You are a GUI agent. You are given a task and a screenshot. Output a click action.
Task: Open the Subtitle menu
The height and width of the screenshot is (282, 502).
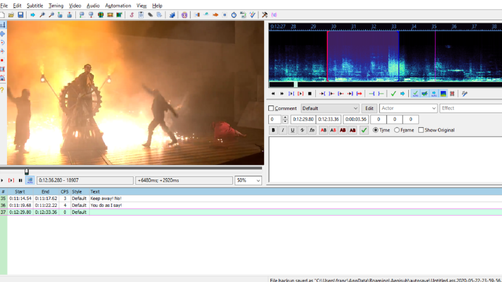point(35,6)
